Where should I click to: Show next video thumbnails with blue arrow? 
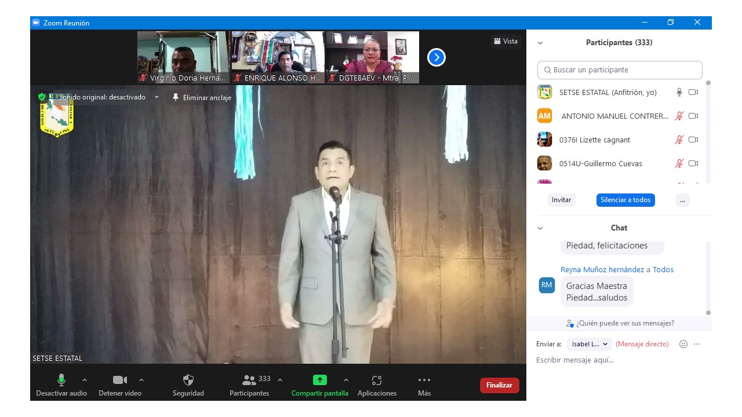pos(437,57)
